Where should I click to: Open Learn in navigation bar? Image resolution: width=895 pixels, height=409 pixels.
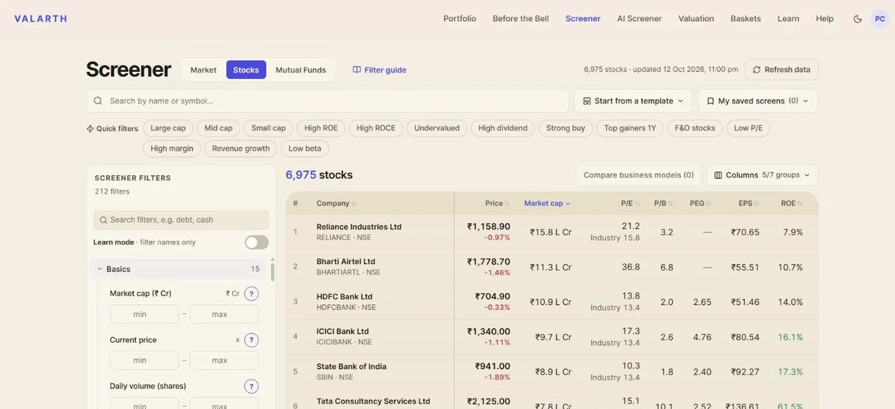788,19
